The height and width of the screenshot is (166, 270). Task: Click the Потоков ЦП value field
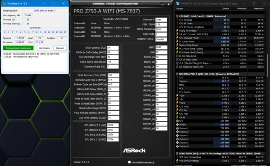tap(28, 19)
